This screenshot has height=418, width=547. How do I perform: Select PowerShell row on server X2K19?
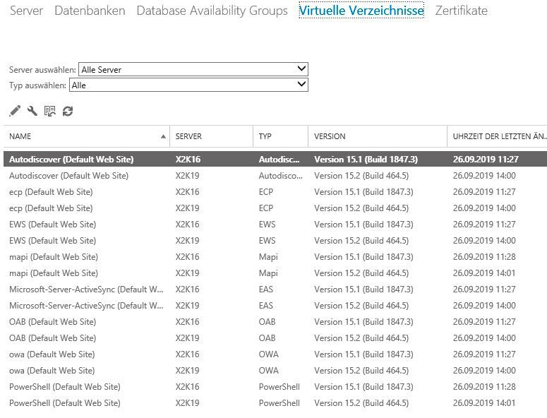tap(275, 402)
